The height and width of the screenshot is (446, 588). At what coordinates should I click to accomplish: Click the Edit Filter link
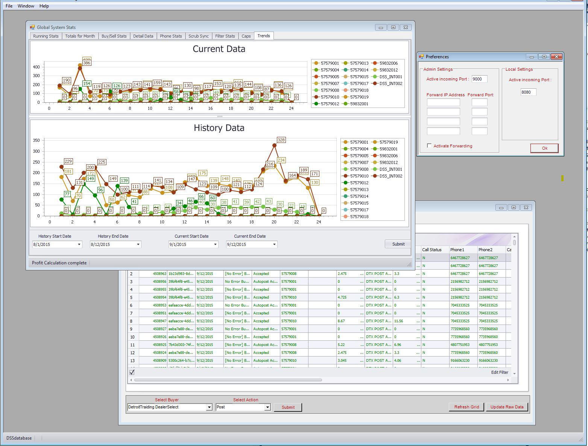pyautogui.click(x=500, y=372)
